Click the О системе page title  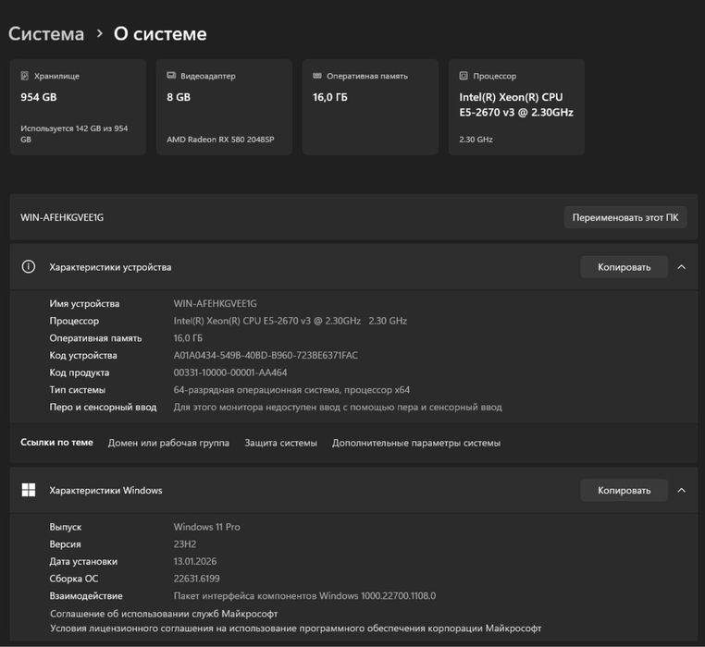click(160, 34)
